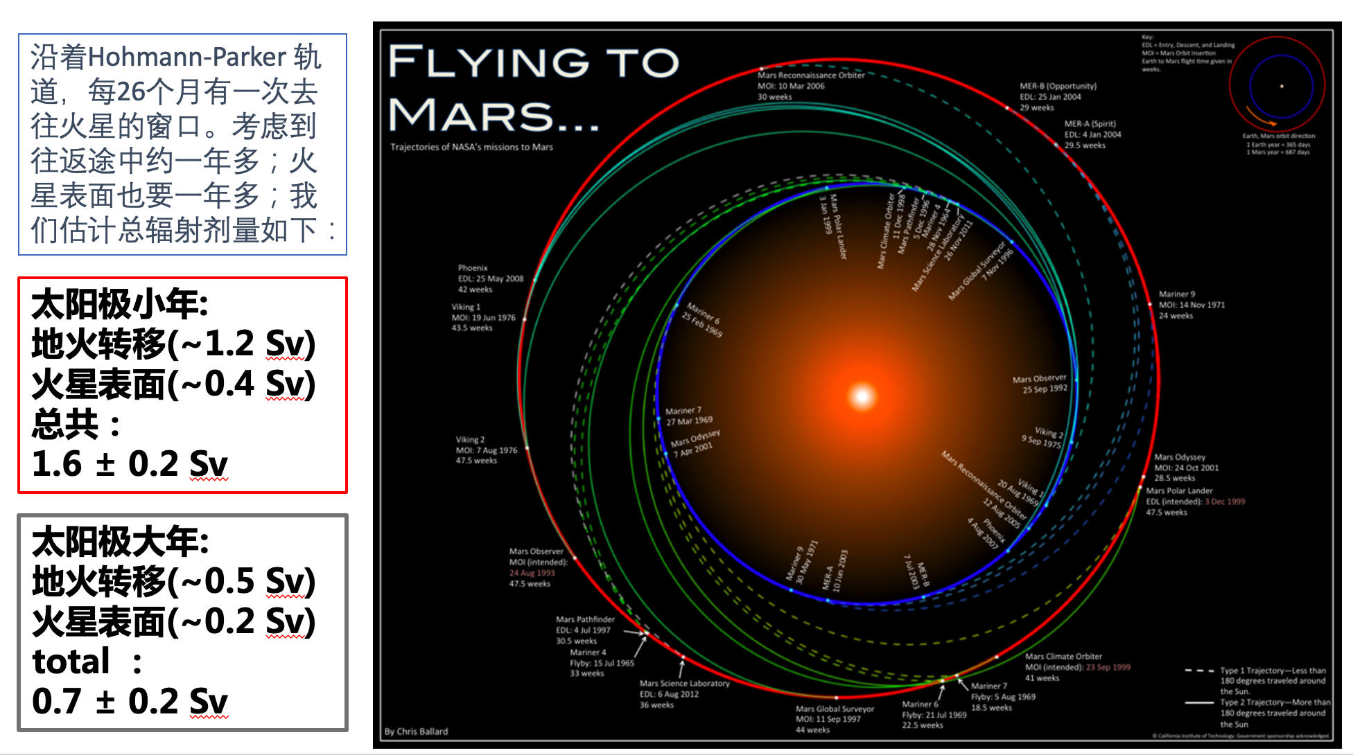Click the "Earth, Mars orbit direction" caption
The image size is (1353, 755).
coord(1278,136)
